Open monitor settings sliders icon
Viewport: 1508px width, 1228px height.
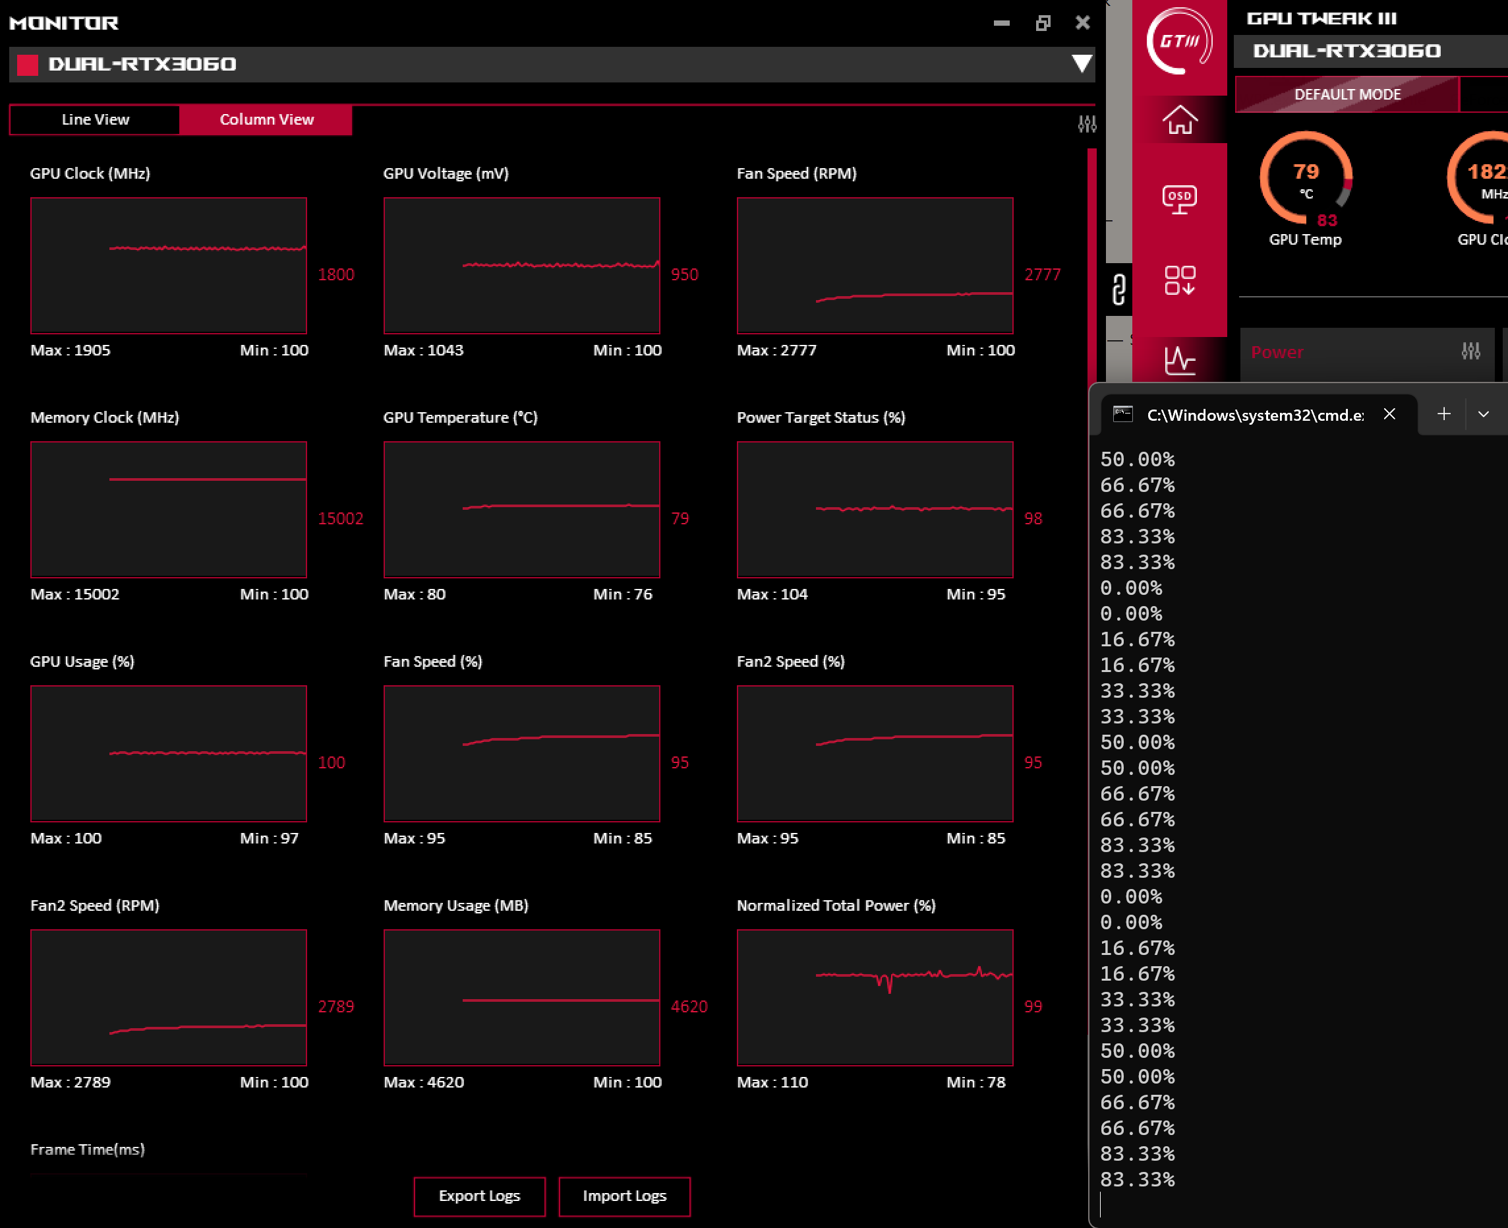click(x=1087, y=125)
